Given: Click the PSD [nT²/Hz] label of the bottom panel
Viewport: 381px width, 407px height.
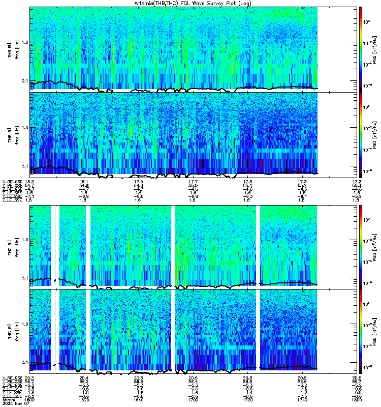Looking at the screenshot, I should [x=374, y=332].
